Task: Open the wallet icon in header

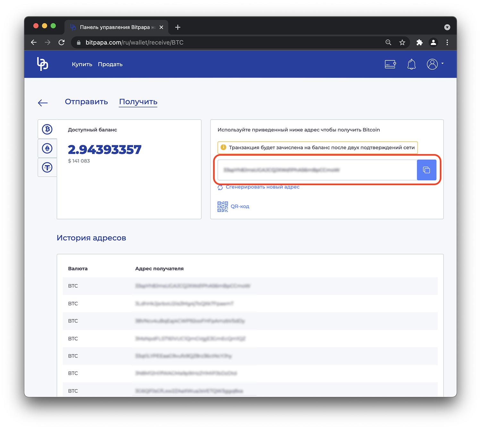Action: 390,64
